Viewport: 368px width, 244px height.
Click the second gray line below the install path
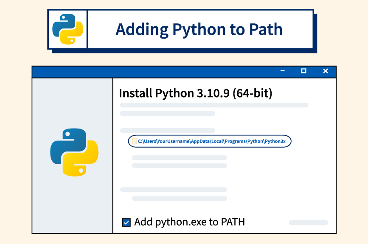click(x=179, y=165)
